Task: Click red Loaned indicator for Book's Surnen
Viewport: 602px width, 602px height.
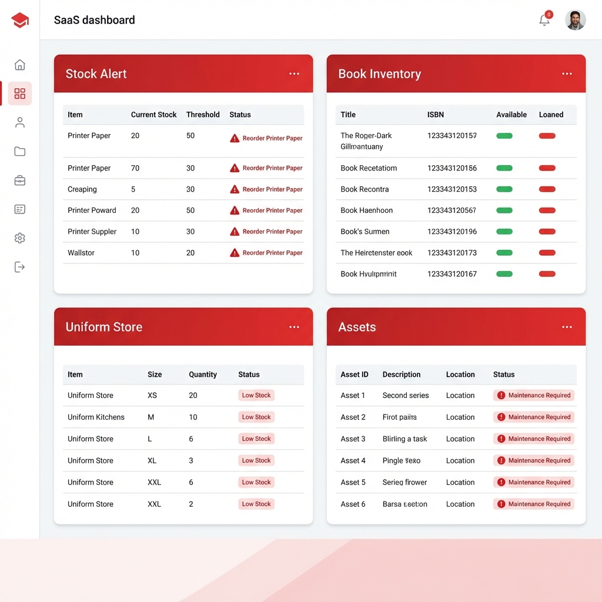Action: (x=547, y=232)
